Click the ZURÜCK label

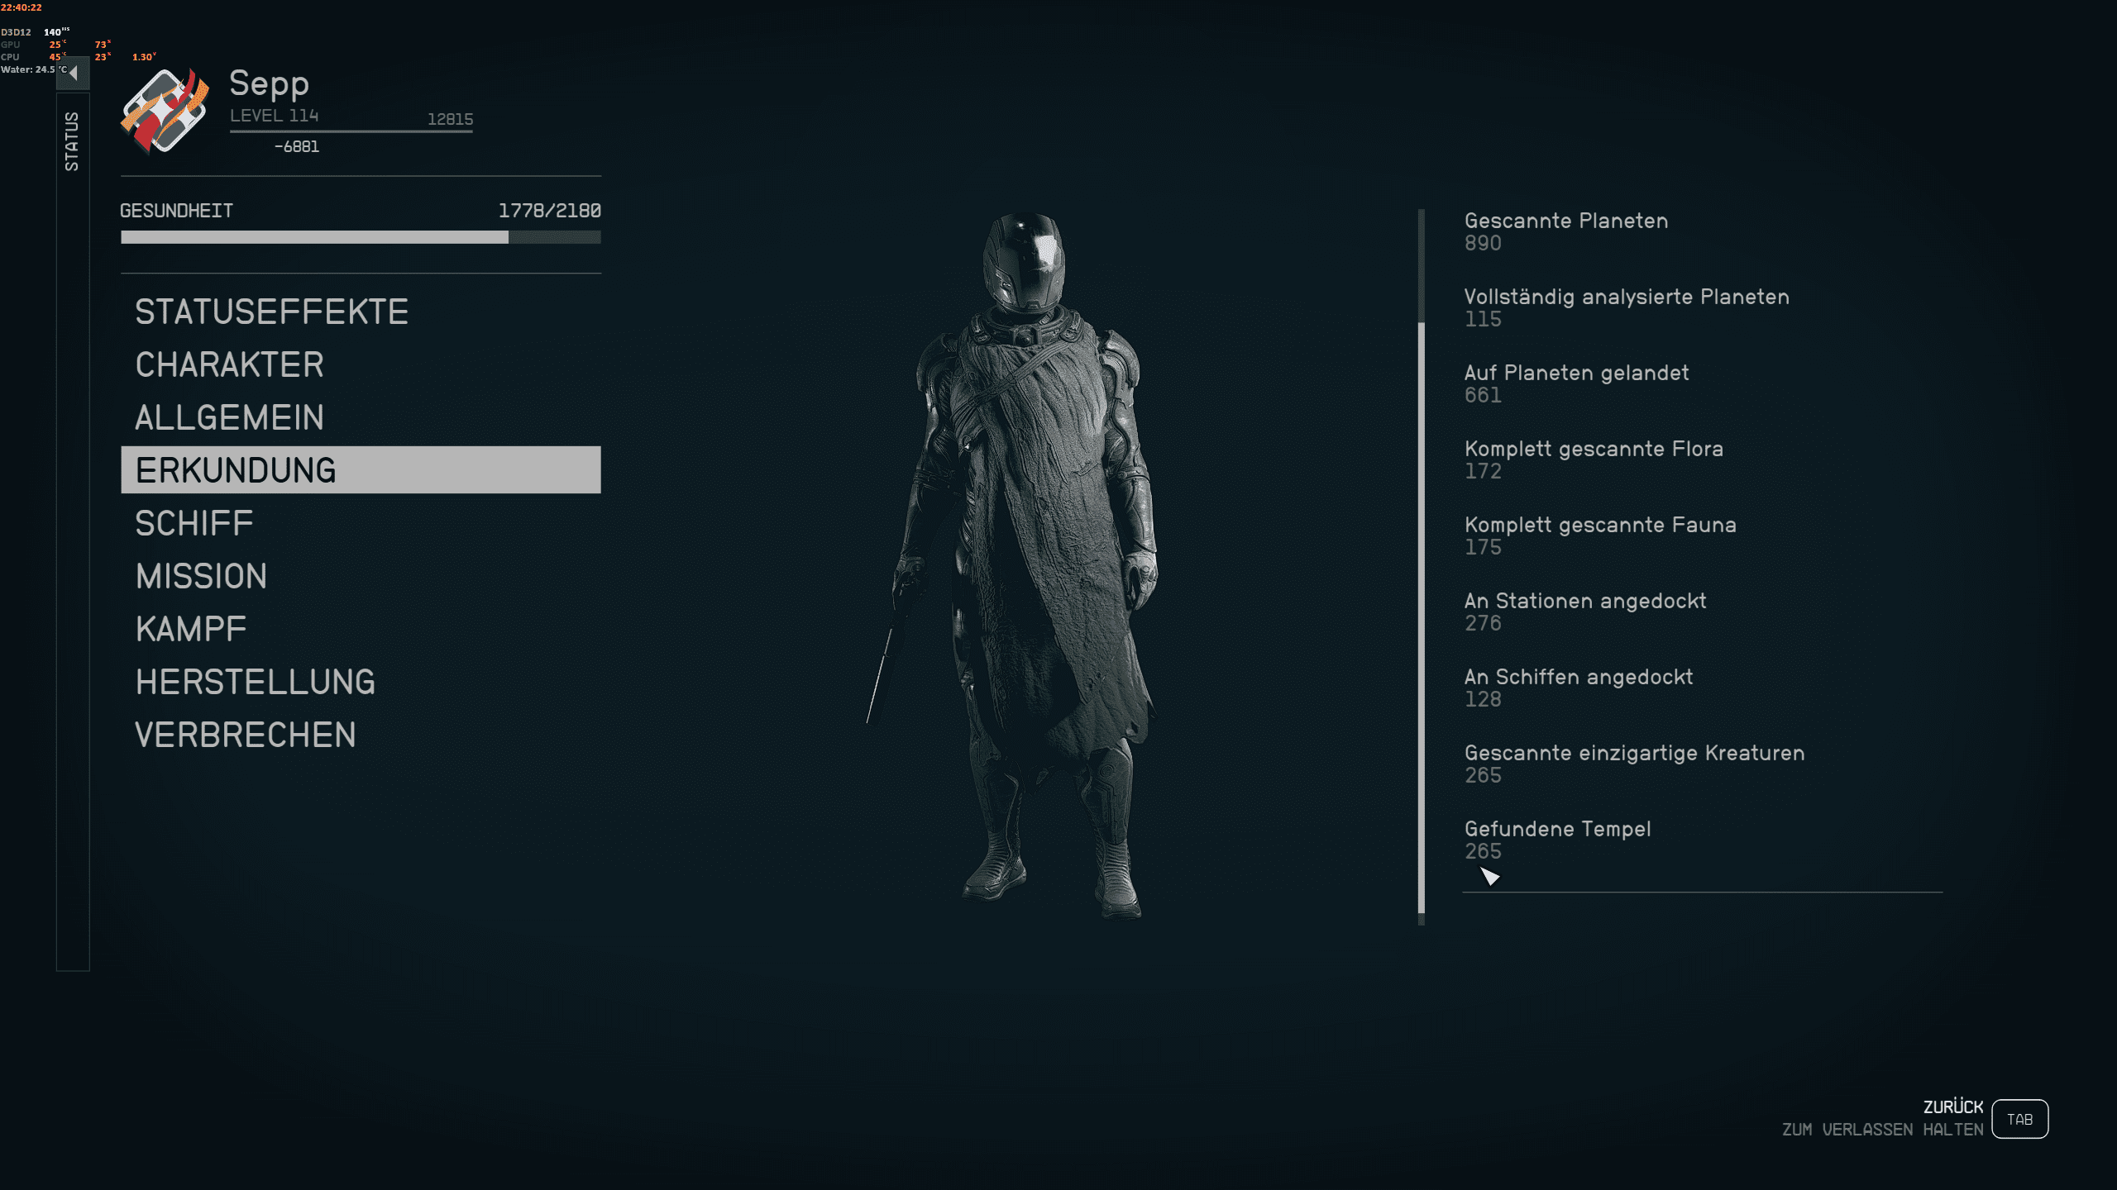tap(1952, 1107)
